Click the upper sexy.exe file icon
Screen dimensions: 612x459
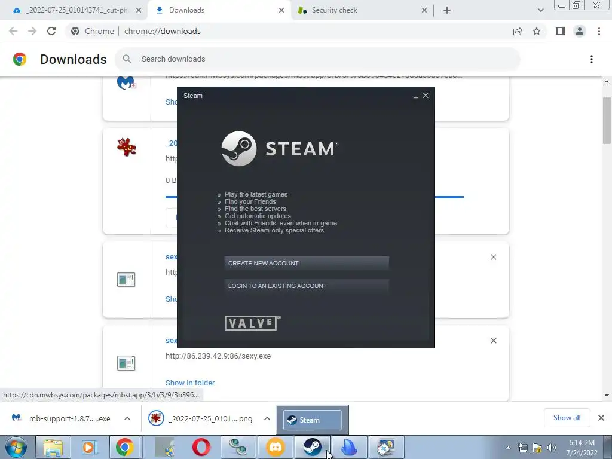[126, 280]
